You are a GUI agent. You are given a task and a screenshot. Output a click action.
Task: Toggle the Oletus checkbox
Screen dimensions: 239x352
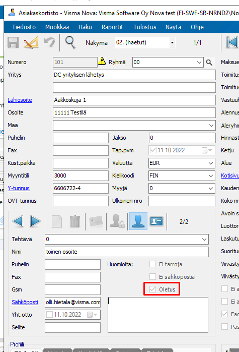click(x=153, y=289)
